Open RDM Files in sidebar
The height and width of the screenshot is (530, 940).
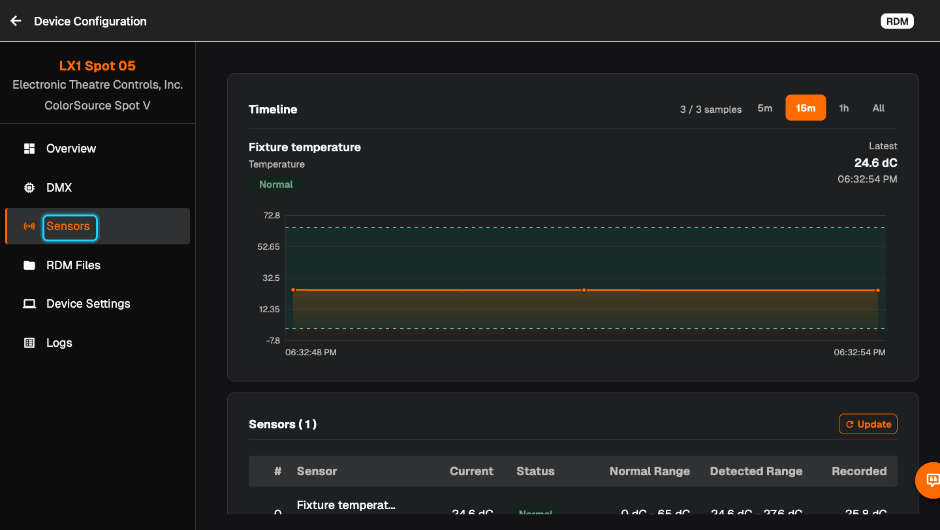[x=97, y=265]
